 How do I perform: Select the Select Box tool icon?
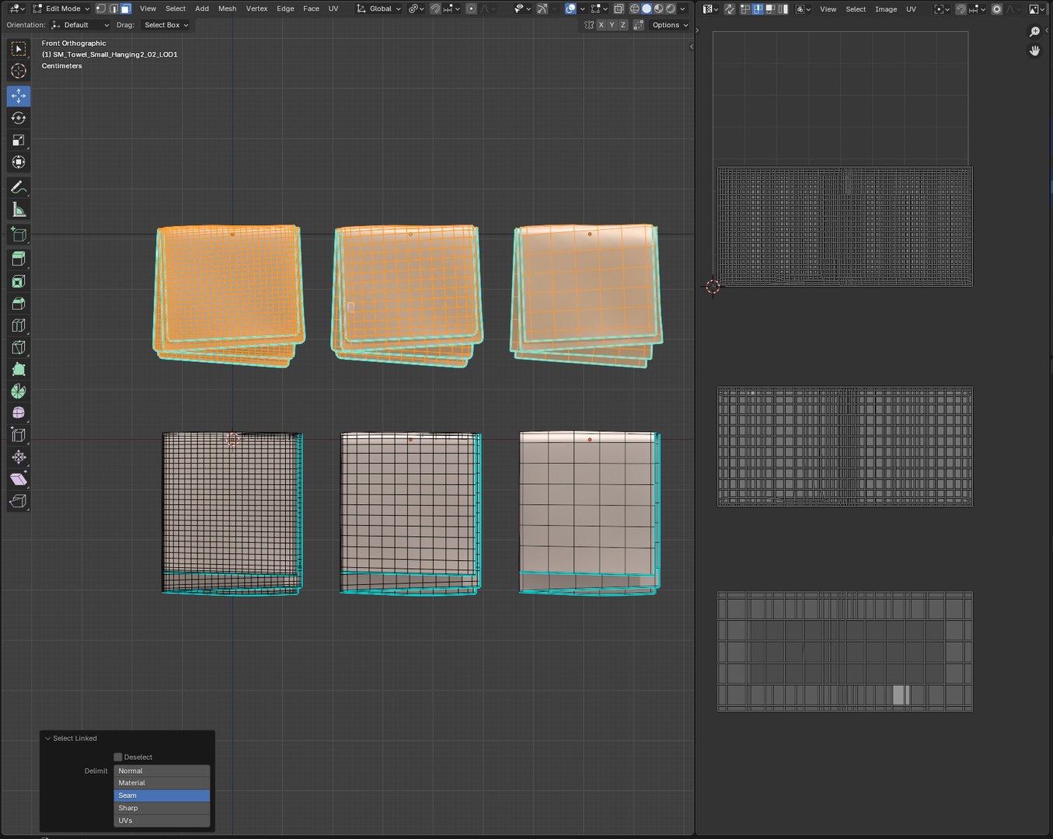(19, 48)
